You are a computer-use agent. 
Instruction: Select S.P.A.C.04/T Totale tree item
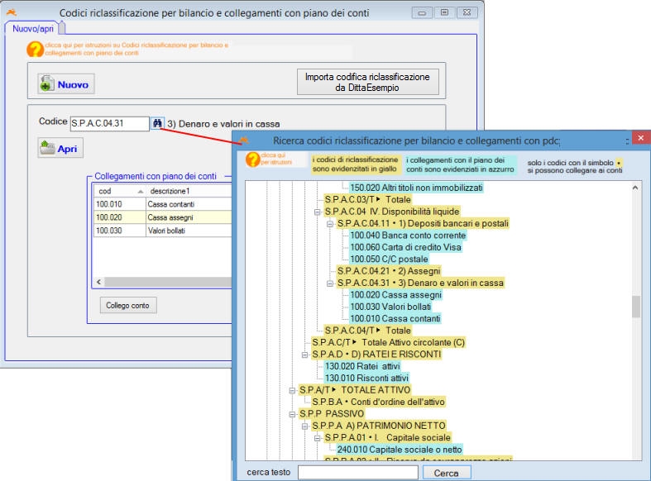tap(368, 331)
